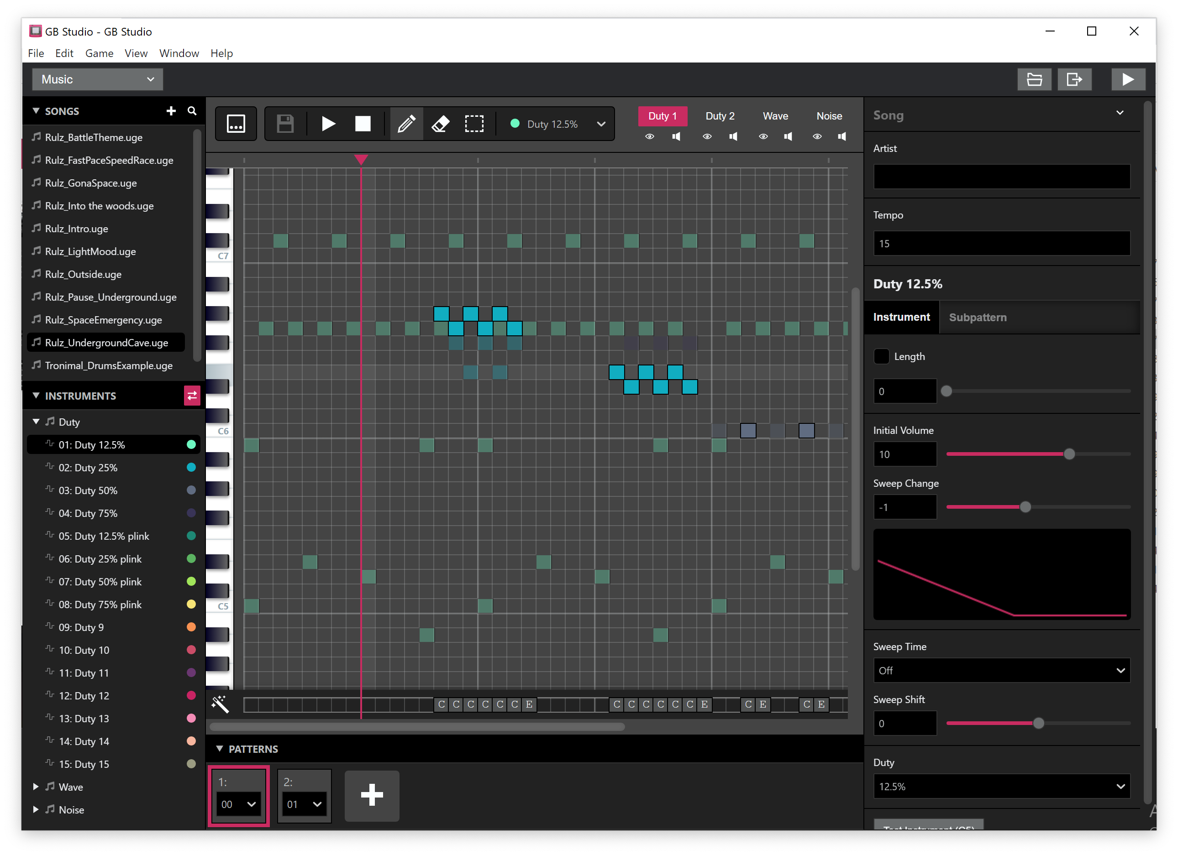Mute the Duty 2 channel speaker
Screen dimensions: 1178x855
(x=733, y=136)
